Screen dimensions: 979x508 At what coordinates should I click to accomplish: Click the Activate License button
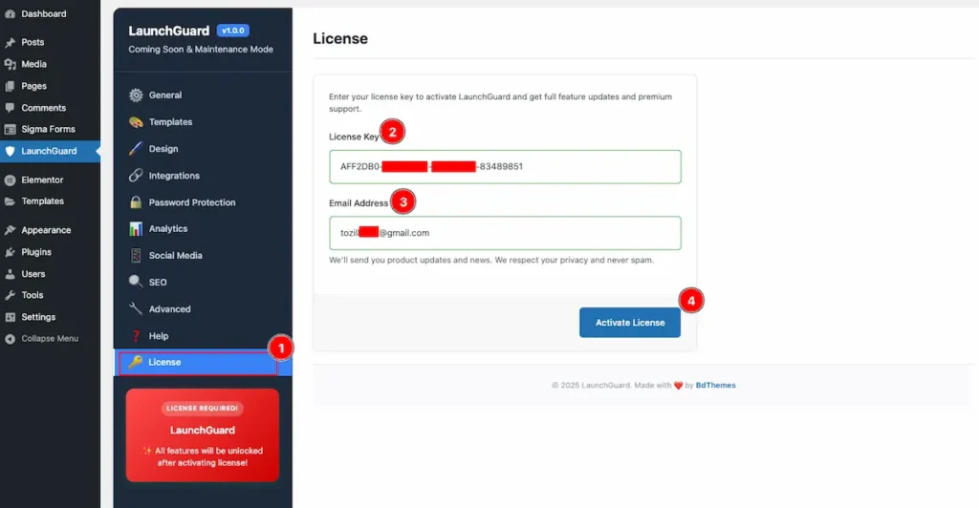tap(629, 322)
